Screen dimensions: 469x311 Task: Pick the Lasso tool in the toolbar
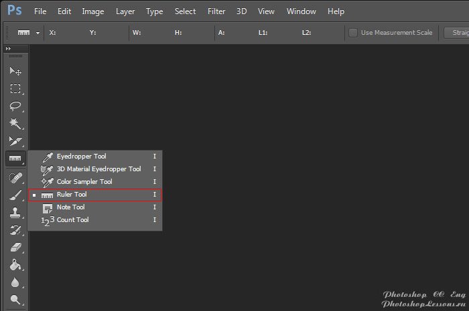point(15,106)
